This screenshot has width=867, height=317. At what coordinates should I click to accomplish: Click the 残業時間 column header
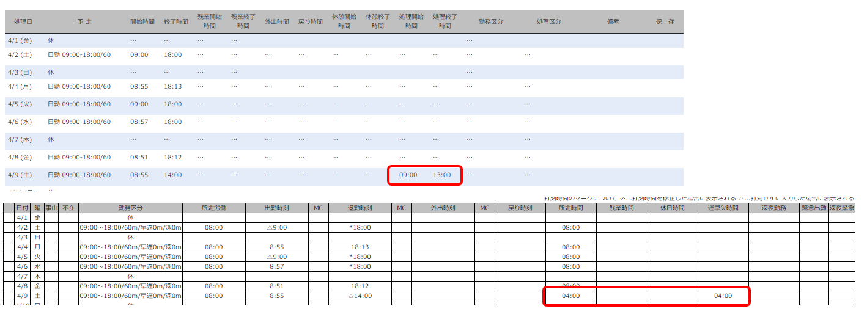click(621, 208)
